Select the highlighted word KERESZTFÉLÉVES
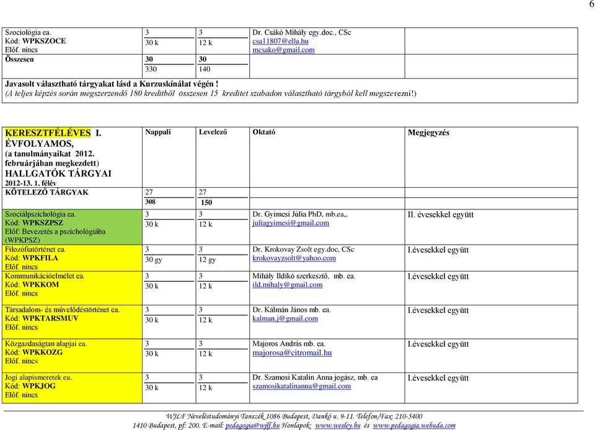 coord(48,133)
